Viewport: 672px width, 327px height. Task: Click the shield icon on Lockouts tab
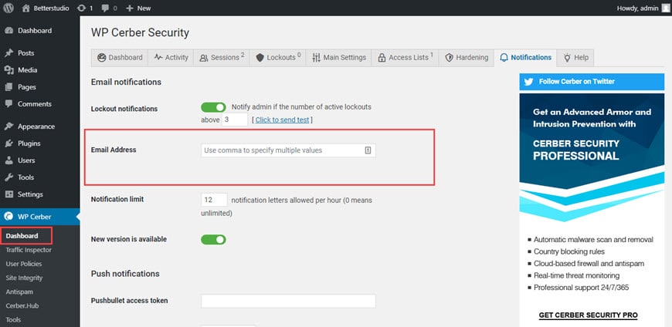point(260,57)
